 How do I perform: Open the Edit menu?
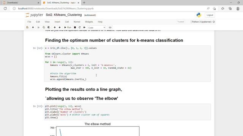pyautogui.click(x=38, y=22)
